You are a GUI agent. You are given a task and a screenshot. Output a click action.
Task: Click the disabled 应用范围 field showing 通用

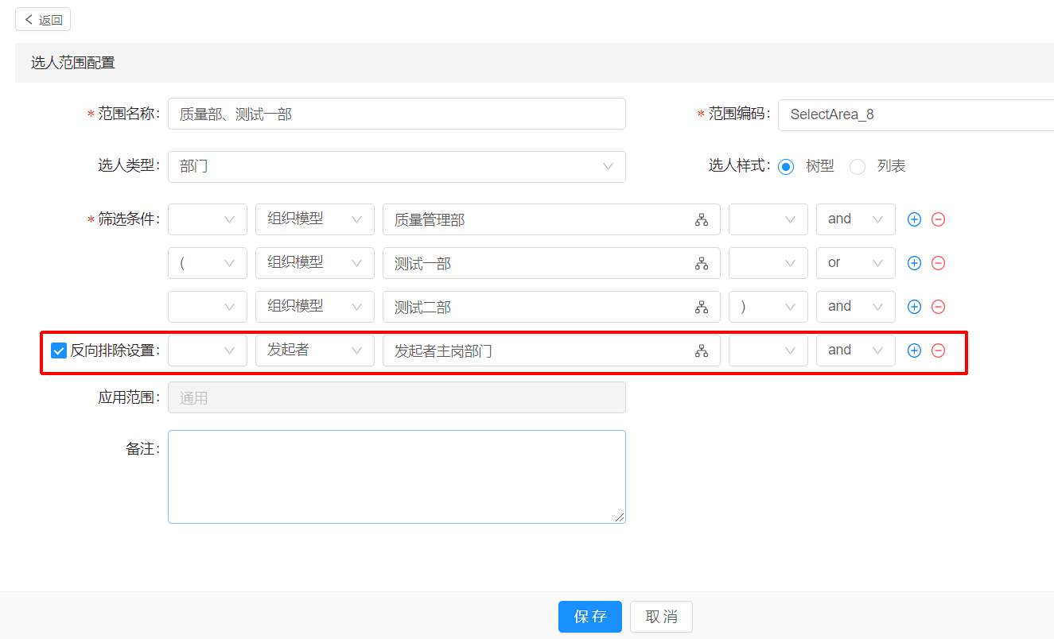(397, 397)
